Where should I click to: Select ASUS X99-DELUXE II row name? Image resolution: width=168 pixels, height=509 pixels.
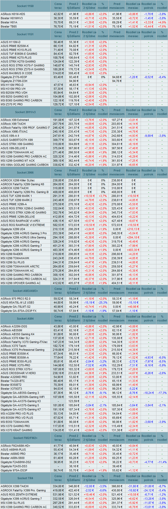14,148
